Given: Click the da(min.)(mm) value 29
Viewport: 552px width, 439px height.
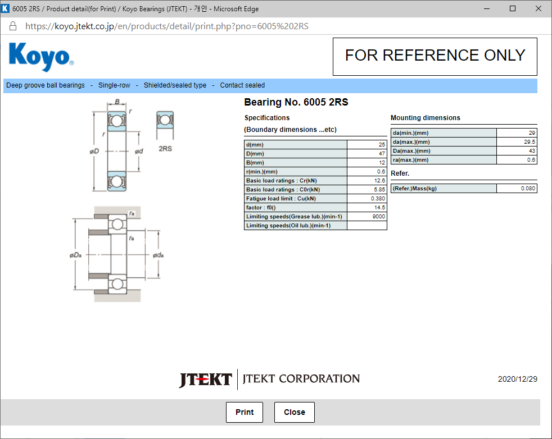Looking at the screenshot, I should 517,133.
